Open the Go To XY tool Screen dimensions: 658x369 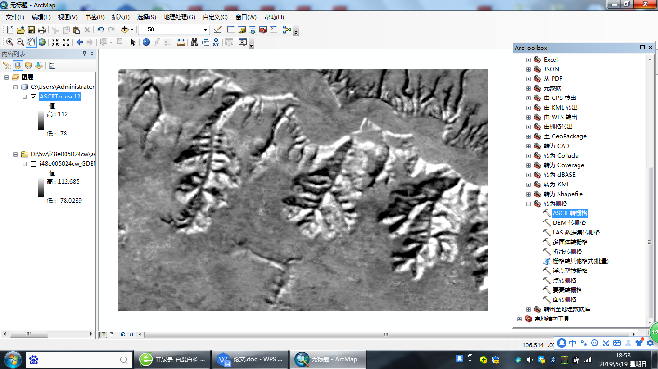coord(216,42)
